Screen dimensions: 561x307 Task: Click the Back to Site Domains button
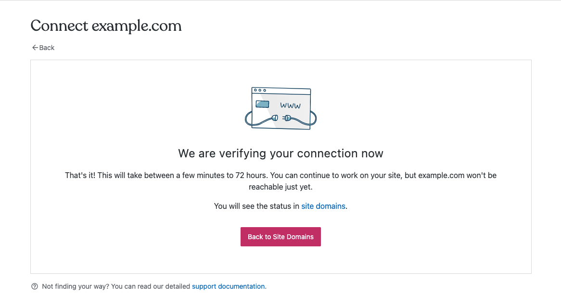pyautogui.click(x=280, y=236)
